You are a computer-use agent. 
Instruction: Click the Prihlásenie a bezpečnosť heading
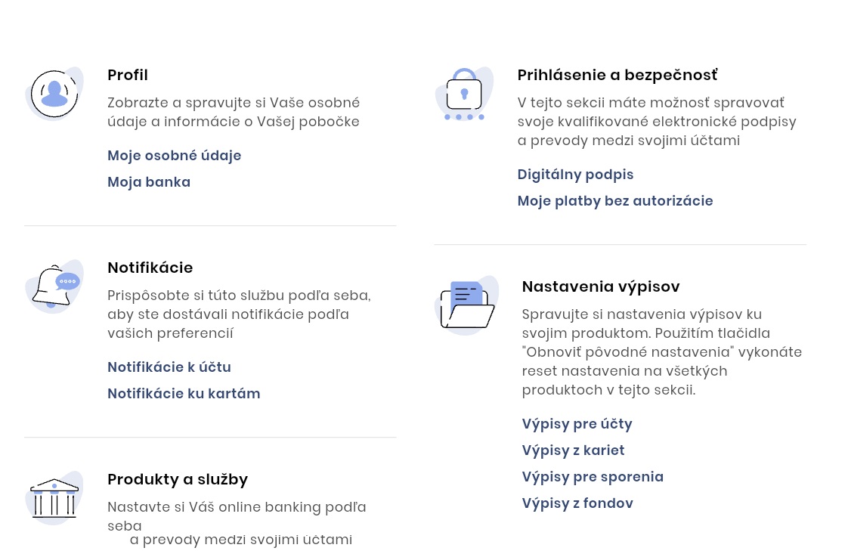coord(617,75)
